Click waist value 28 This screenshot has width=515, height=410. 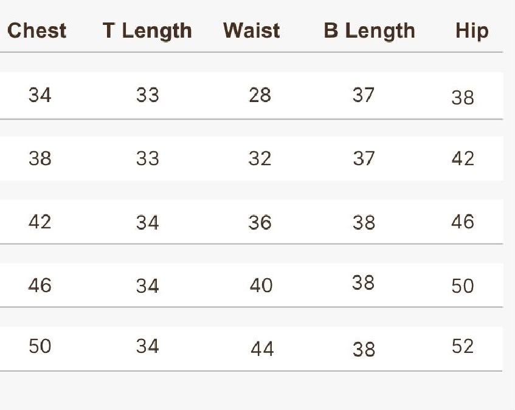(260, 95)
